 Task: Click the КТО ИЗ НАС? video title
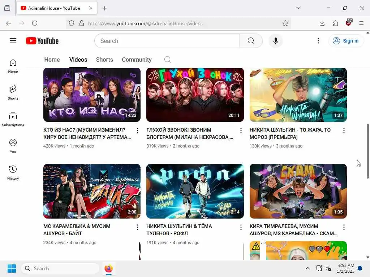coord(87,133)
